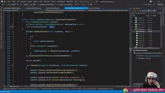This screenshot has height=93, width=165.
Task: Open the DEBUG menu
Action: click(x=36, y=2)
